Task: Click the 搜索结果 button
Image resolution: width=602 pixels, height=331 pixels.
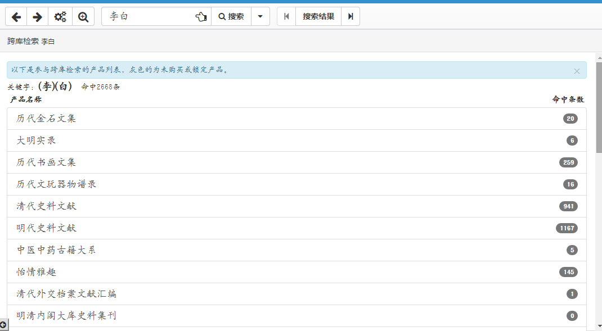Action: [x=318, y=17]
